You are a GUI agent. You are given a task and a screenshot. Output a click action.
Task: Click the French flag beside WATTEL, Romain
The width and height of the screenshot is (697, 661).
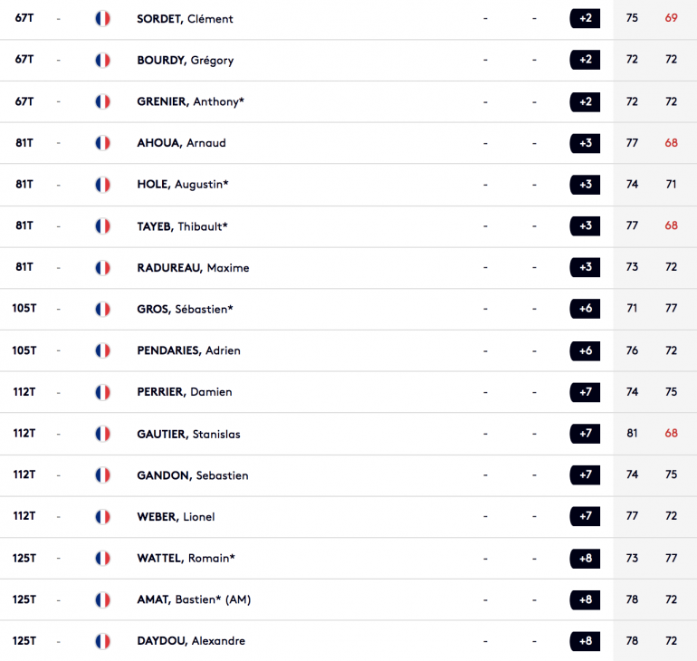(x=102, y=559)
